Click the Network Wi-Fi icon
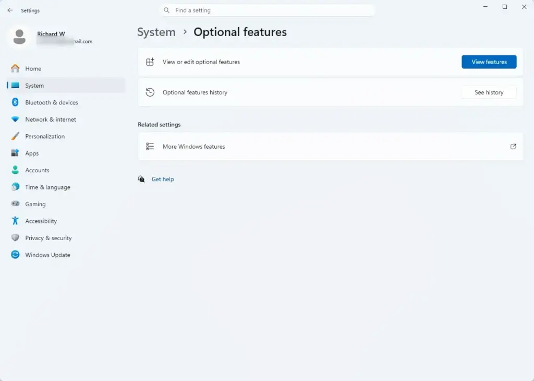The height and width of the screenshot is (381, 534). coord(15,120)
